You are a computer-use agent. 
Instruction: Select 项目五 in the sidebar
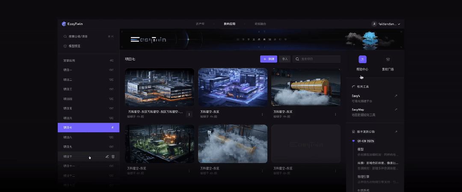[x=89, y=108]
